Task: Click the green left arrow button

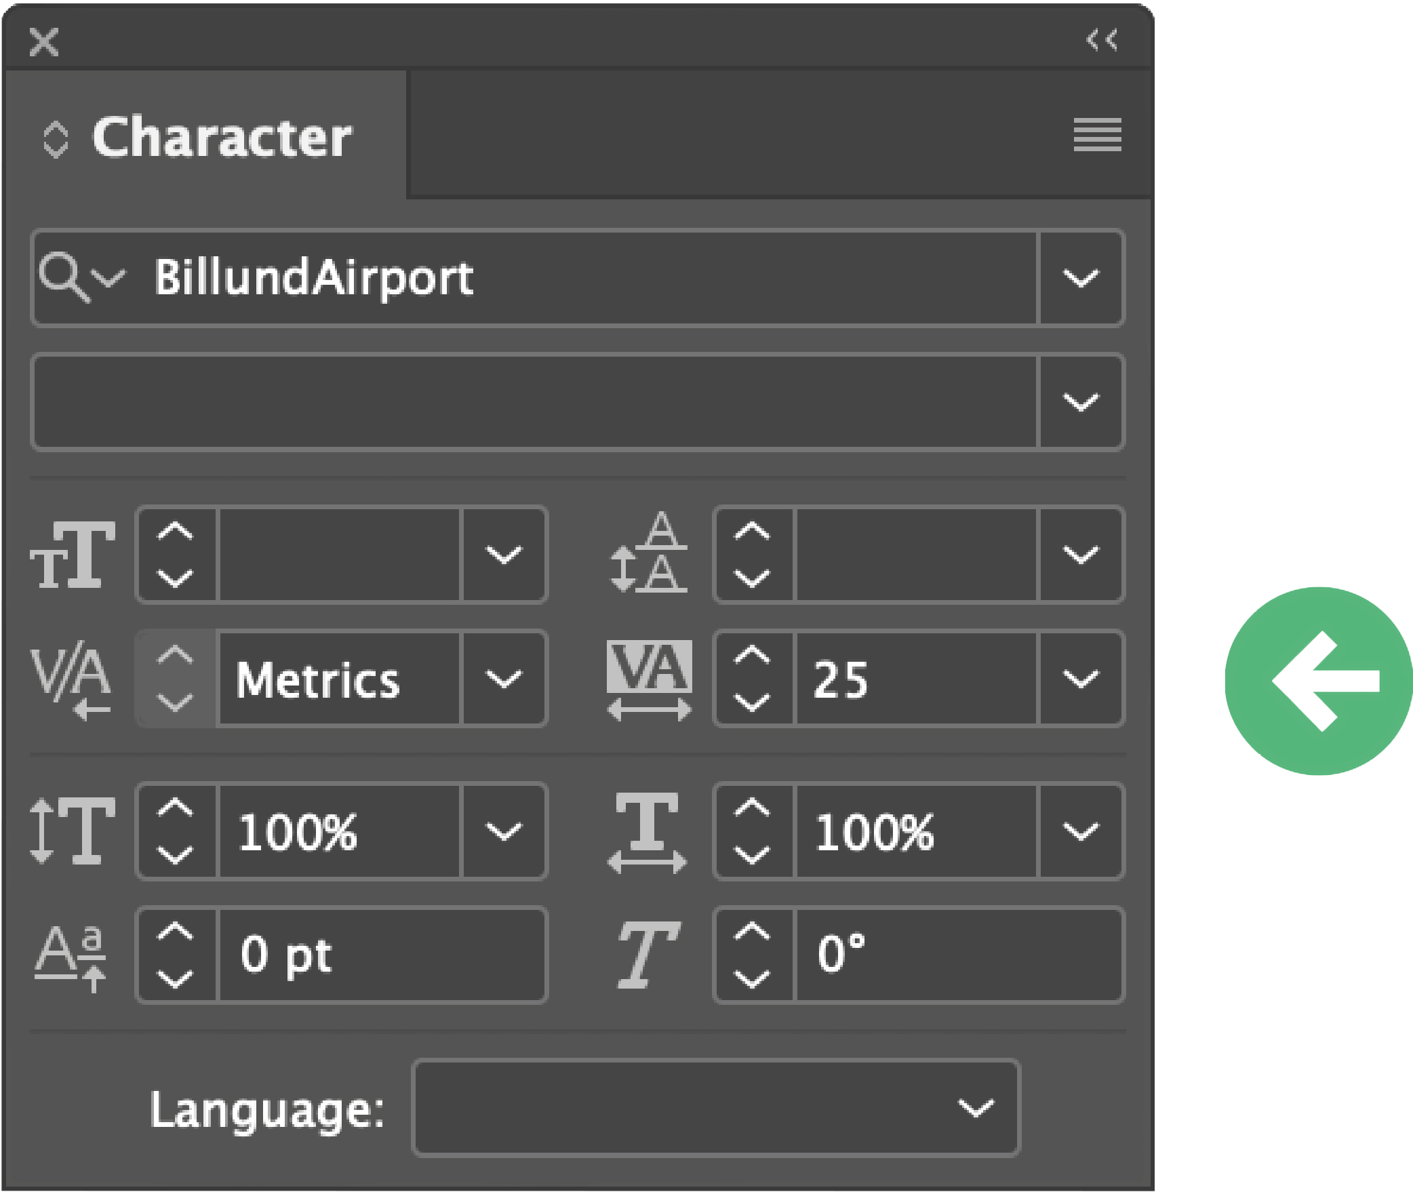Action: tap(1318, 681)
